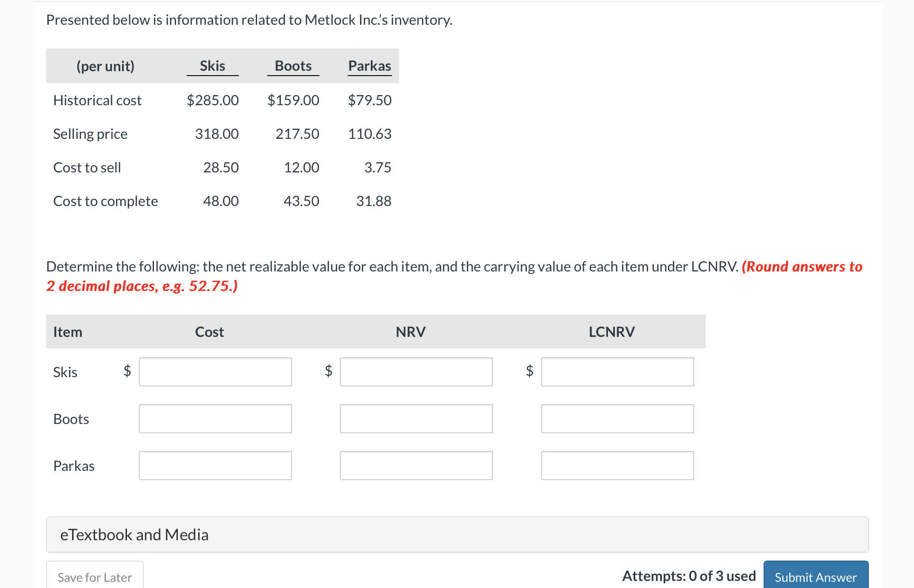Select the Boots NRV answer field
Viewport: 914px width, 588px height.
click(416, 419)
